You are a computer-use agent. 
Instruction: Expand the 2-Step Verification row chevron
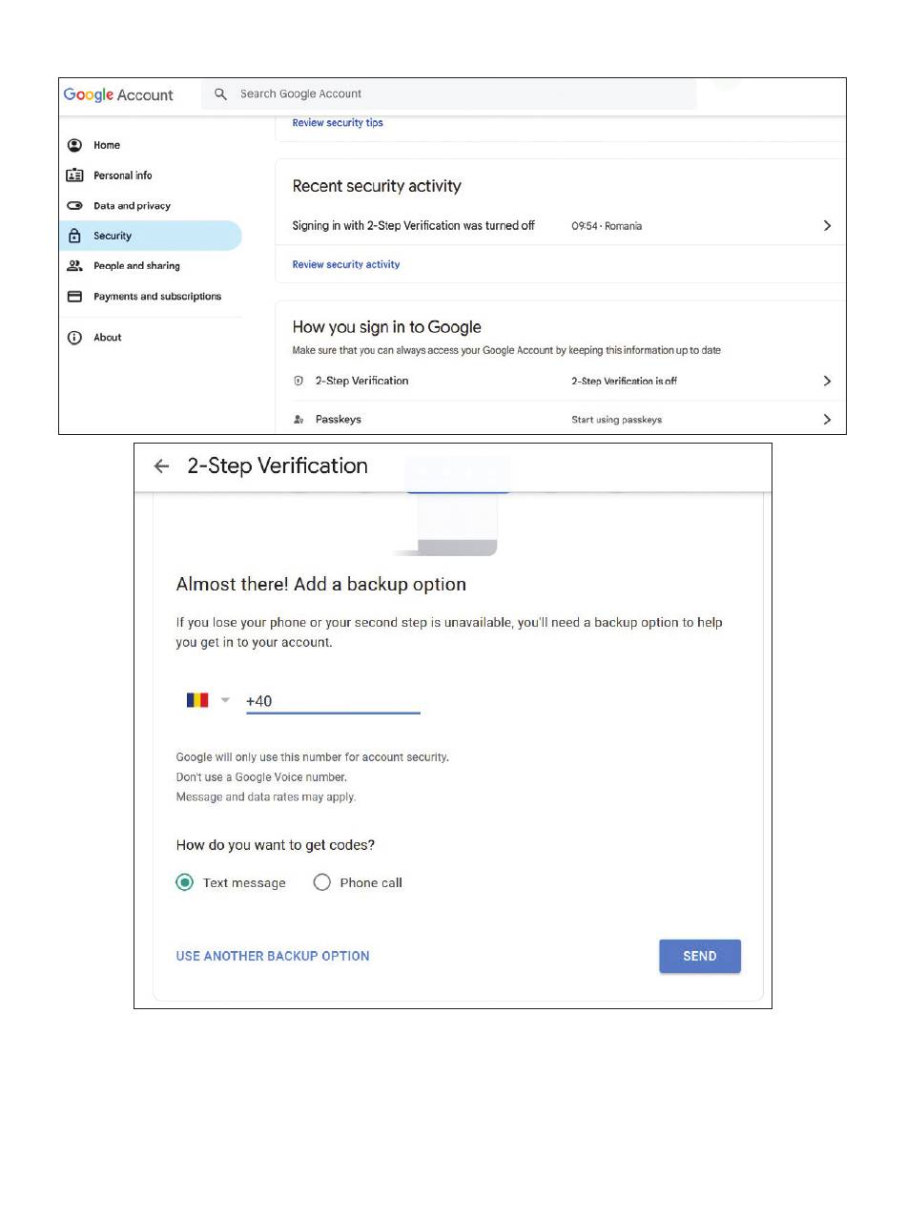click(x=827, y=381)
